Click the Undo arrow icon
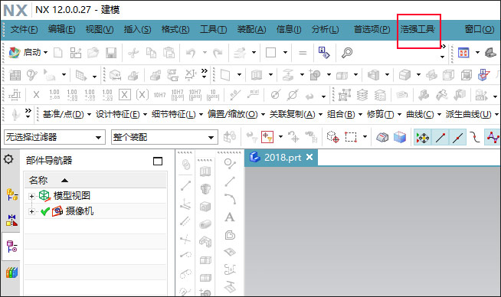This screenshot has height=297, width=501. tap(191, 53)
